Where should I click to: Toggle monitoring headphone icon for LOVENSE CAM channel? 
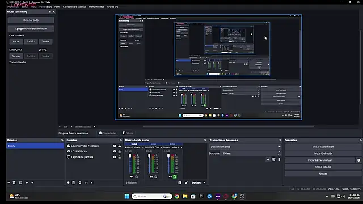(155, 177)
